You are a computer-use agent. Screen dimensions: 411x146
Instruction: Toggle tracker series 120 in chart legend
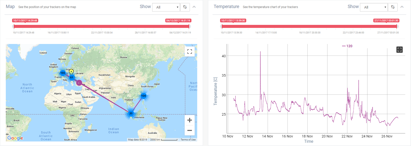coord(347,46)
